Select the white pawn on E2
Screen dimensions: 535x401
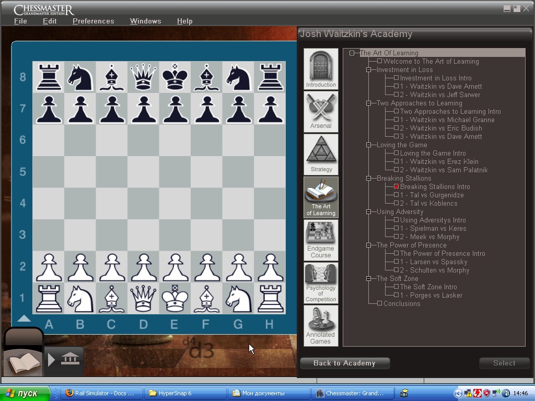175,267
